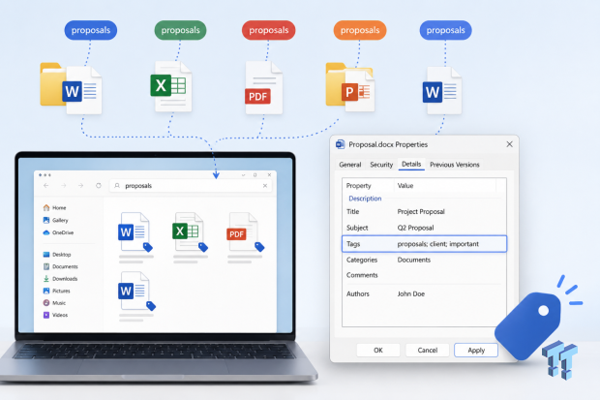This screenshot has height=400, width=600.
Task: Open Home in the Explorer sidebar
Action: click(x=54, y=207)
